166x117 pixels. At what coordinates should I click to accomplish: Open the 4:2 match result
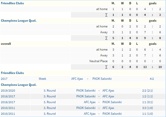click(152, 79)
